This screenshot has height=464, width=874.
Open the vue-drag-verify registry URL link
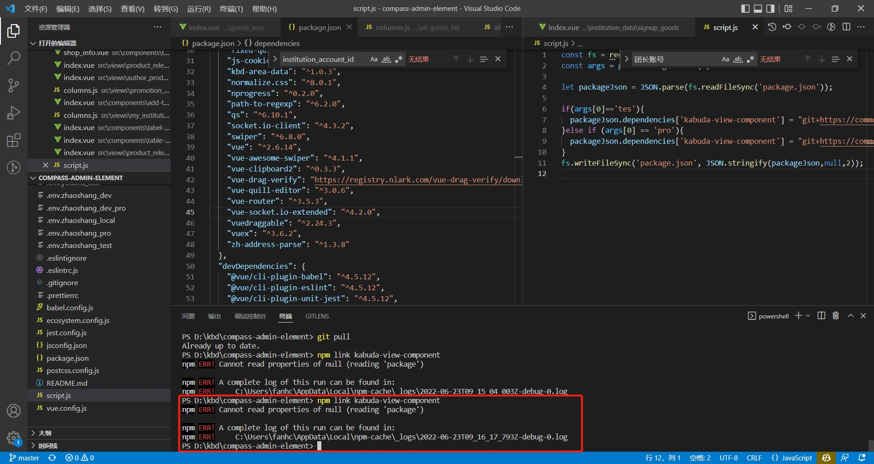pos(418,180)
